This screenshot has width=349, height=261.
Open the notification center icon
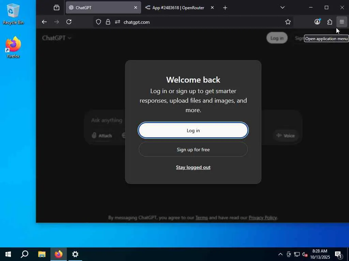(338, 254)
